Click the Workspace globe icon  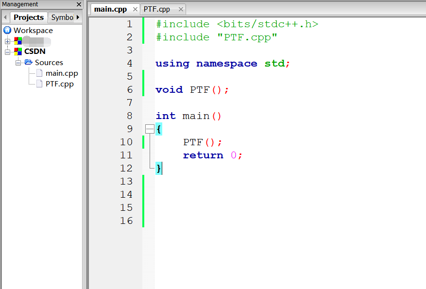pos(7,31)
